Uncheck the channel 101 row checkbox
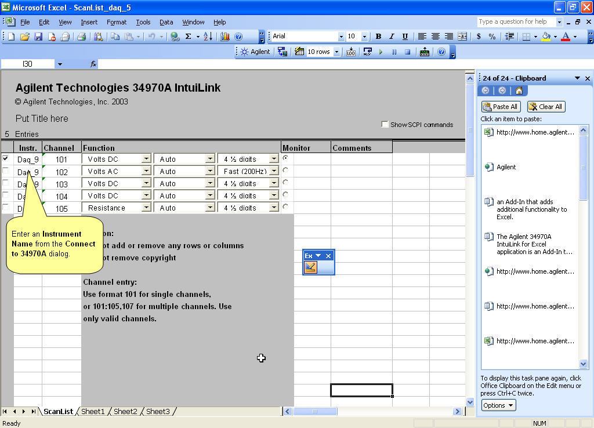 click(5, 158)
